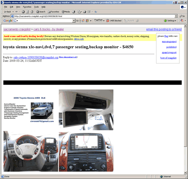Open the Favorites toolbar button
The image size is (188, 179).
click(x=53, y=12)
